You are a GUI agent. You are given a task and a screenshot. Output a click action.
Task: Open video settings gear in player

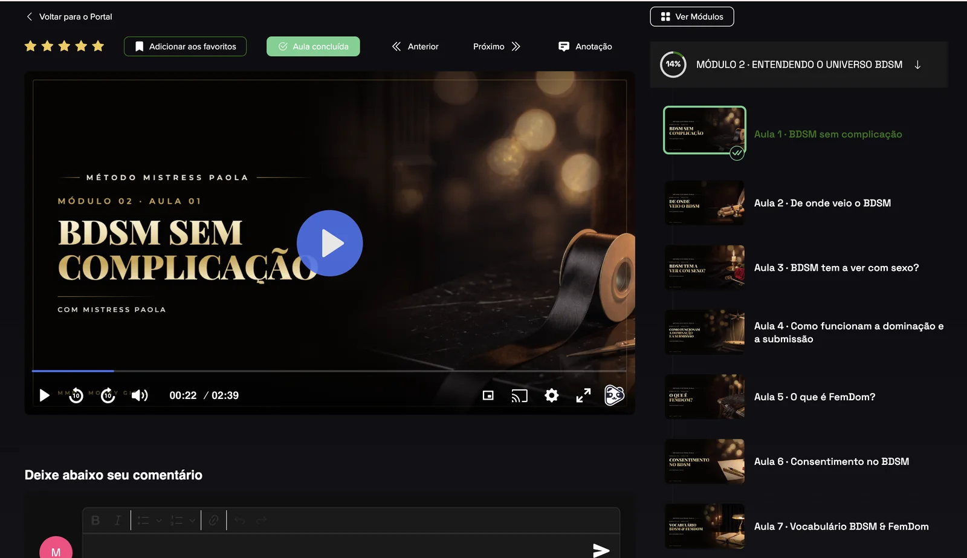pyautogui.click(x=551, y=395)
